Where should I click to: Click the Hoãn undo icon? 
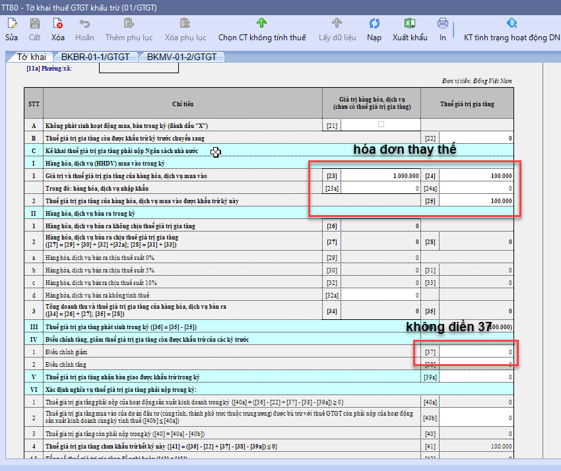(x=84, y=24)
